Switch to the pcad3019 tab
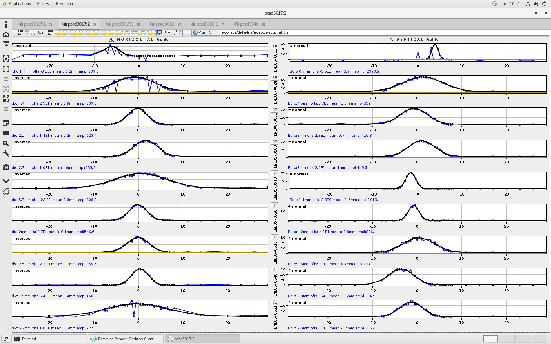551x344 pixels. point(165,24)
